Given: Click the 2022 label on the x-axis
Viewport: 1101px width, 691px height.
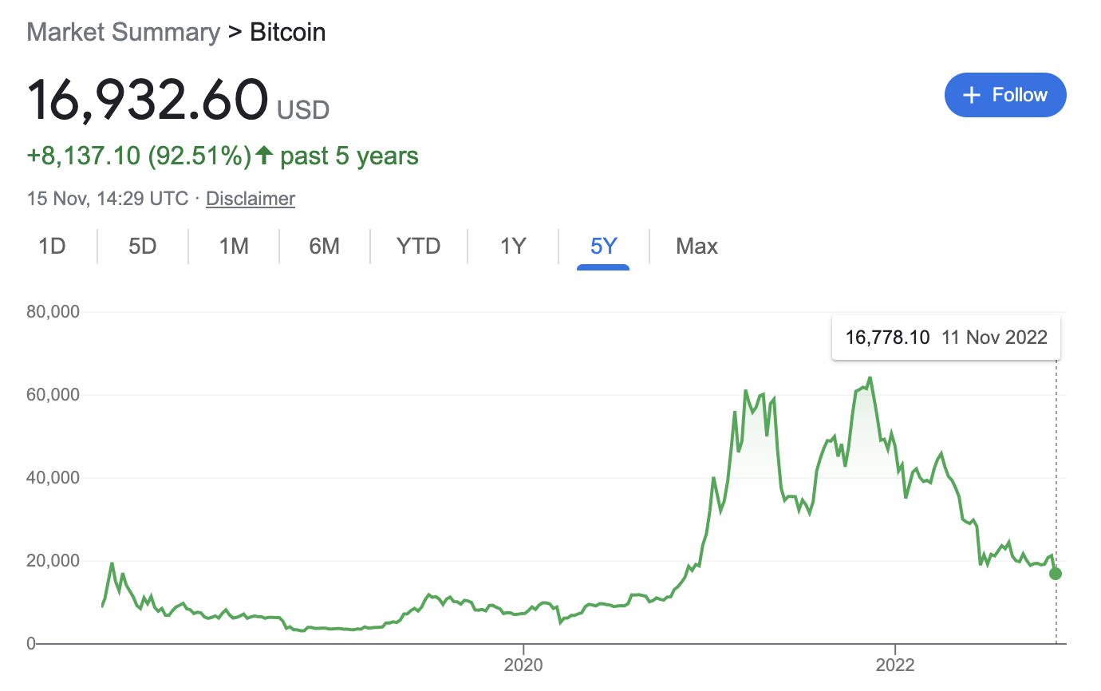Looking at the screenshot, I should 897,665.
